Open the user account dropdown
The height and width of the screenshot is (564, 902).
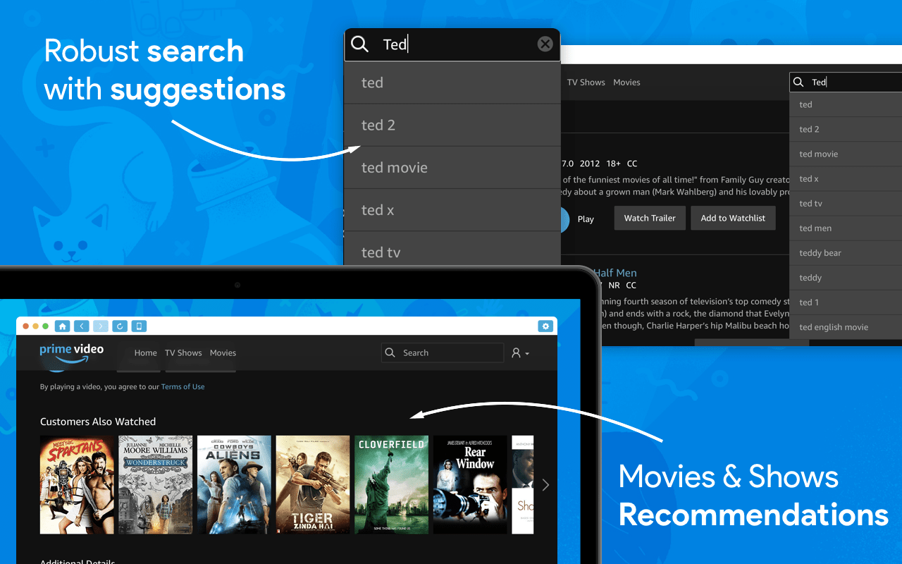520,352
